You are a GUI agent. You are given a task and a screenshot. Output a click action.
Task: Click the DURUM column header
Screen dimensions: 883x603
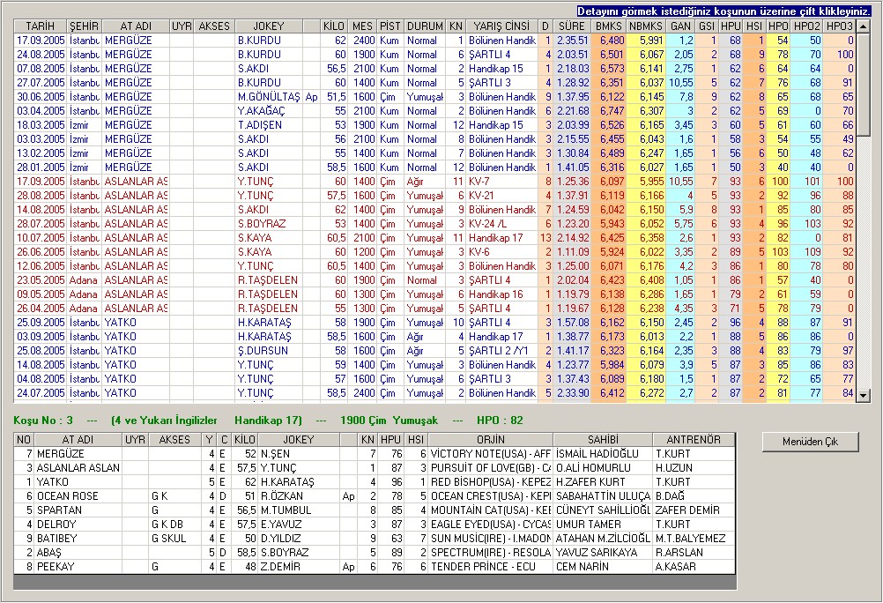coord(425,26)
